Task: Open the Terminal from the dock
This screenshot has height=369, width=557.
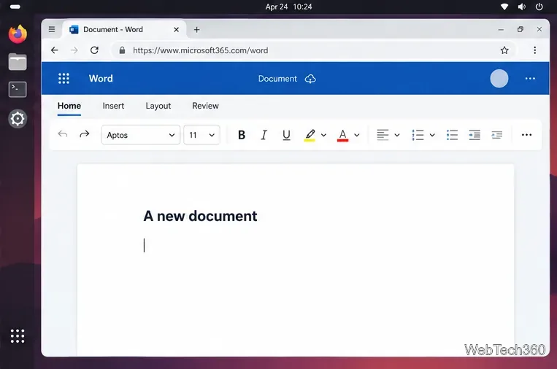Action: point(18,90)
